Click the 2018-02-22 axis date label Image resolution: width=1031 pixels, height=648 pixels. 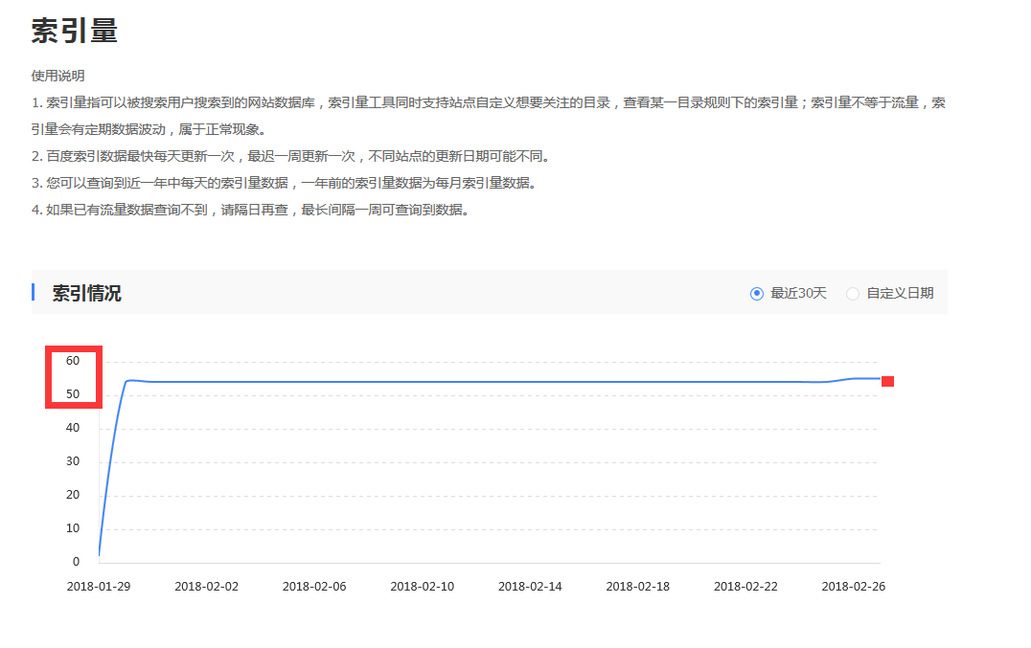click(x=745, y=586)
